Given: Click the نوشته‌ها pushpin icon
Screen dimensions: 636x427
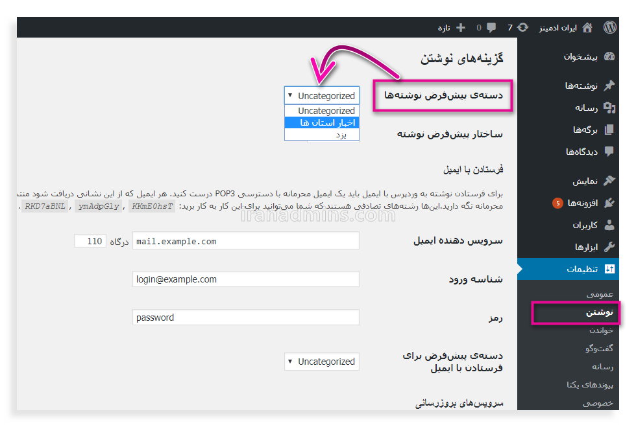Looking at the screenshot, I should click(x=609, y=86).
